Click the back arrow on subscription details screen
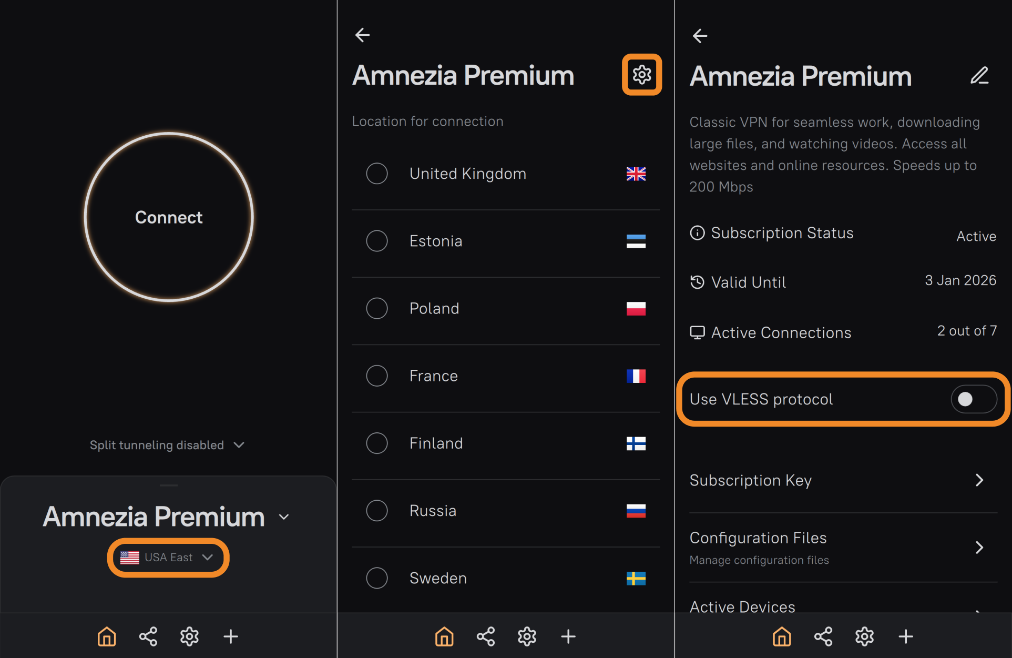The height and width of the screenshot is (658, 1012). [x=700, y=36]
